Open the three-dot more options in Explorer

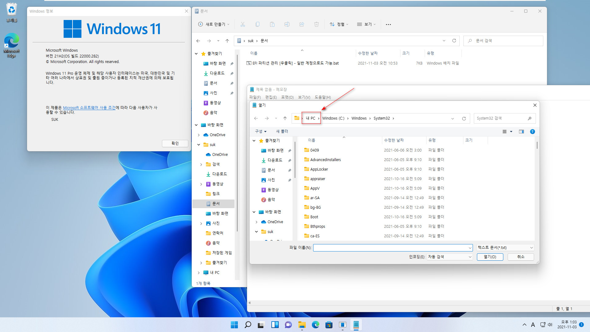388,24
